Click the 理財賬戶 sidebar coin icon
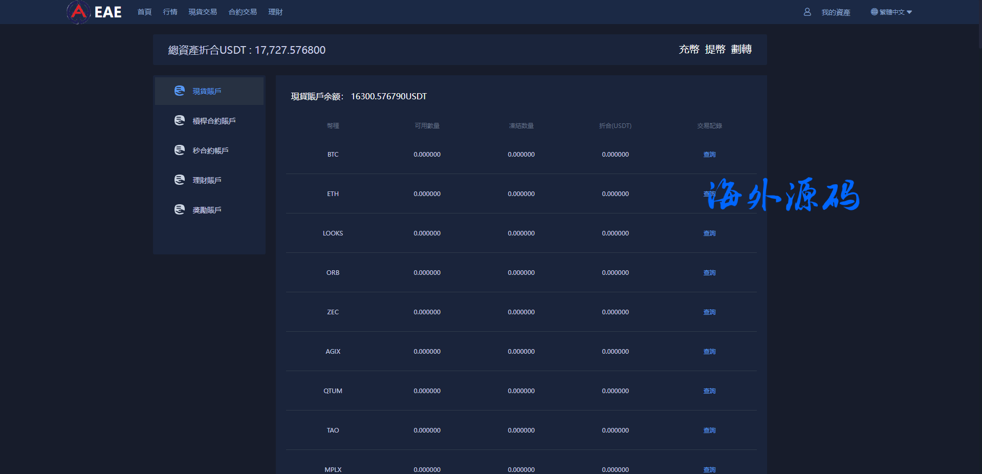The height and width of the screenshot is (474, 982). pyautogui.click(x=179, y=180)
